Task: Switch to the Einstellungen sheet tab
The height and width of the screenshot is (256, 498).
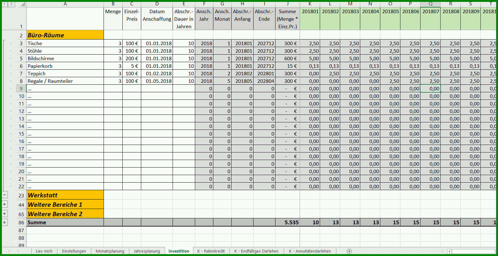Action: click(74, 251)
